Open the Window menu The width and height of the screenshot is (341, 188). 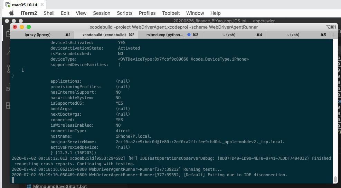(x=195, y=13)
